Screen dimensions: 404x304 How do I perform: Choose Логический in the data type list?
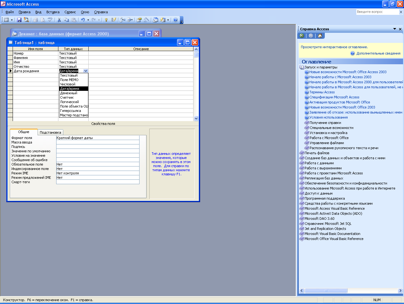(74, 102)
